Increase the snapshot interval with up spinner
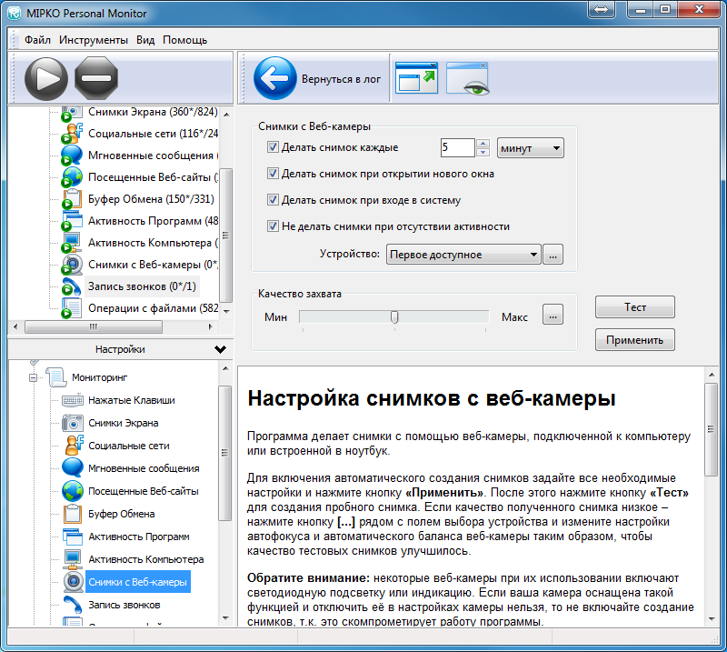The image size is (727, 652). [483, 144]
